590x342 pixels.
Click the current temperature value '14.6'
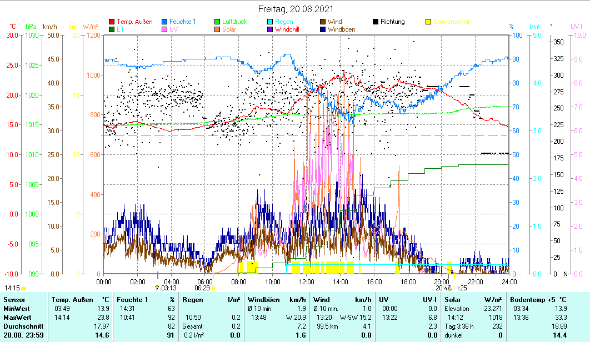coord(102,335)
